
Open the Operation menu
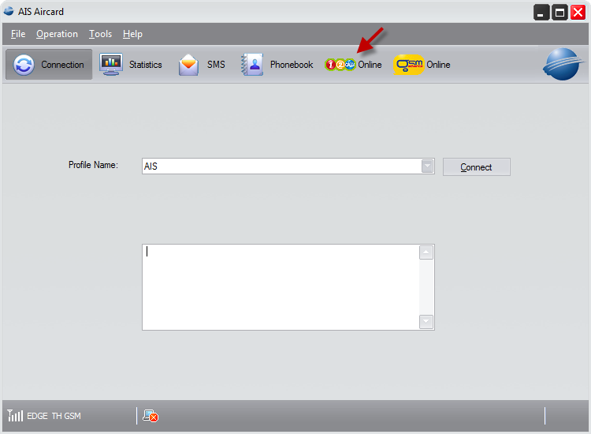tap(57, 34)
